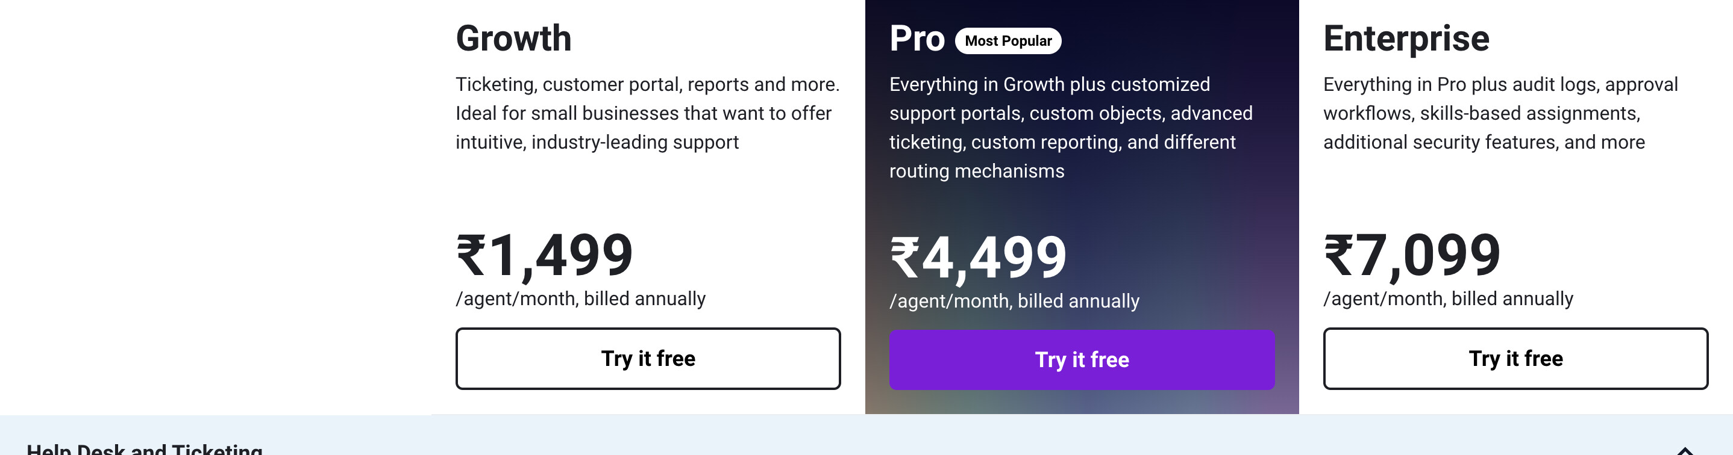Click the rupee symbol in Enterprise price
The width and height of the screenshot is (1733, 455).
[x=1339, y=255]
